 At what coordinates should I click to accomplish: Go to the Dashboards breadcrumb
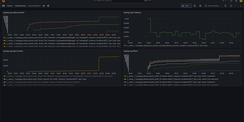[x=20, y=6]
